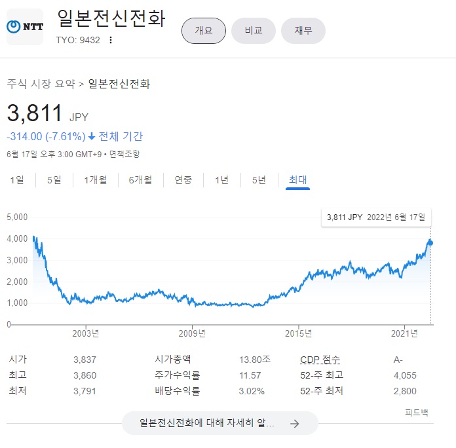Select the 5년 chart range
The width and height of the screenshot is (456, 448).
259,180
